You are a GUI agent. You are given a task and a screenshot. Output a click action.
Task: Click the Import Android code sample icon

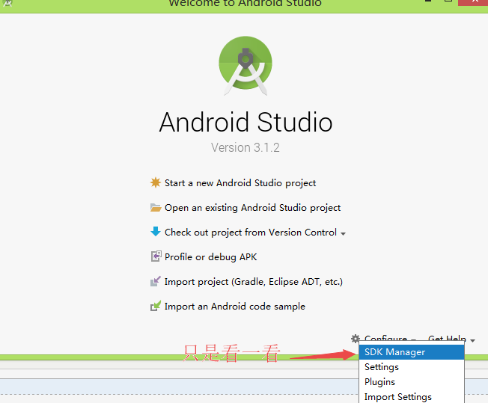[x=155, y=306]
